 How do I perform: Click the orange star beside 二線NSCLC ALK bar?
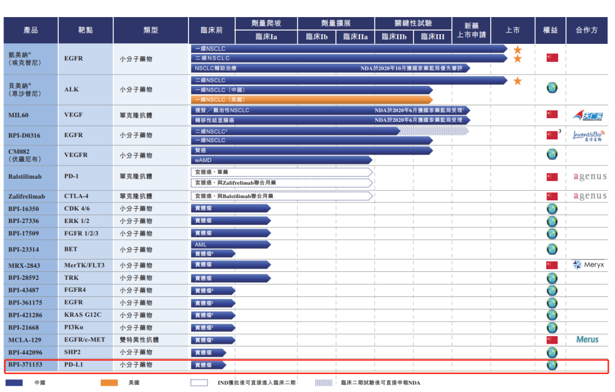click(518, 81)
